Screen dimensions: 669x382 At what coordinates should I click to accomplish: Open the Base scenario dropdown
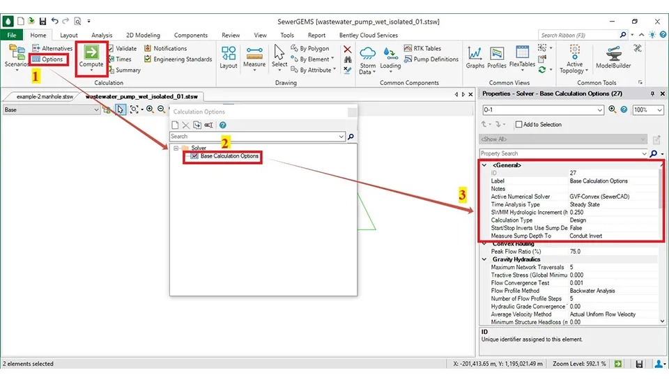coord(50,109)
